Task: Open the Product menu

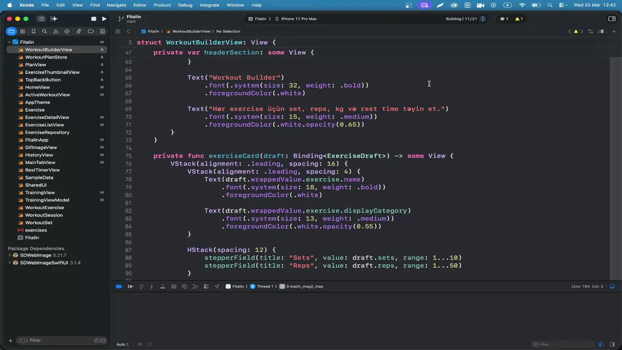Action: pyautogui.click(x=162, y=5)
